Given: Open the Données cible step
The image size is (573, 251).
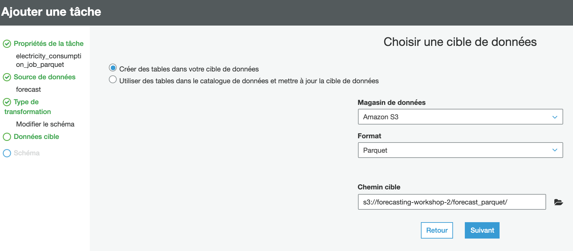Looking at the screenshot, I should (36, 137).
